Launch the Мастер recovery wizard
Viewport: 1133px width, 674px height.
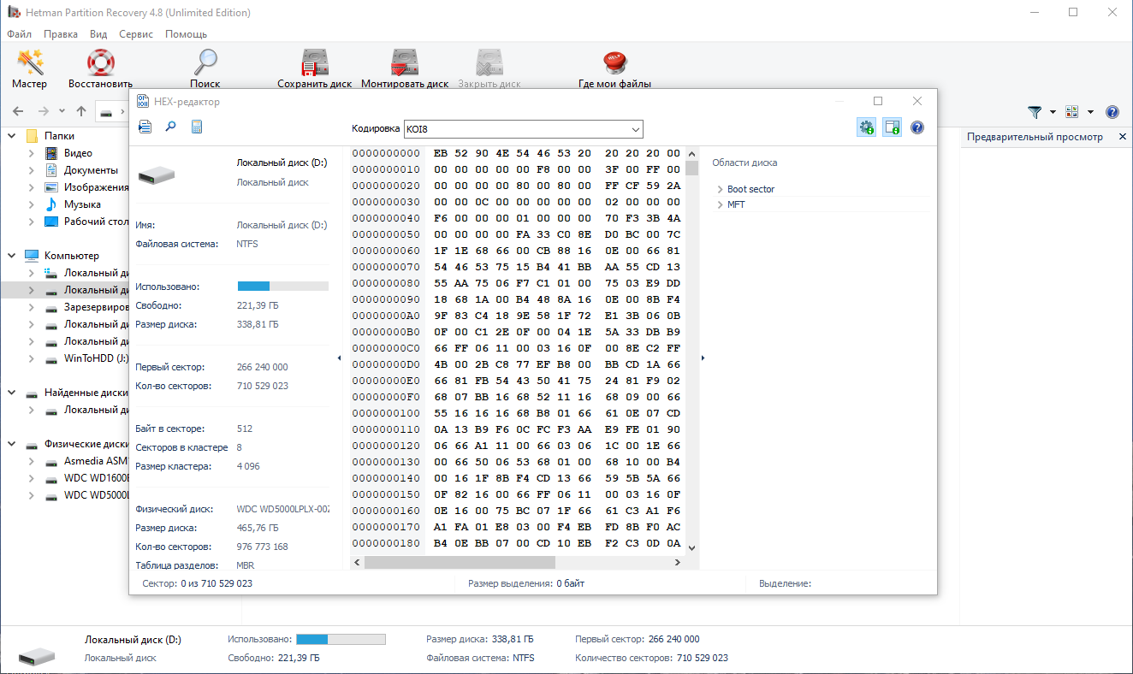[30, 68]
